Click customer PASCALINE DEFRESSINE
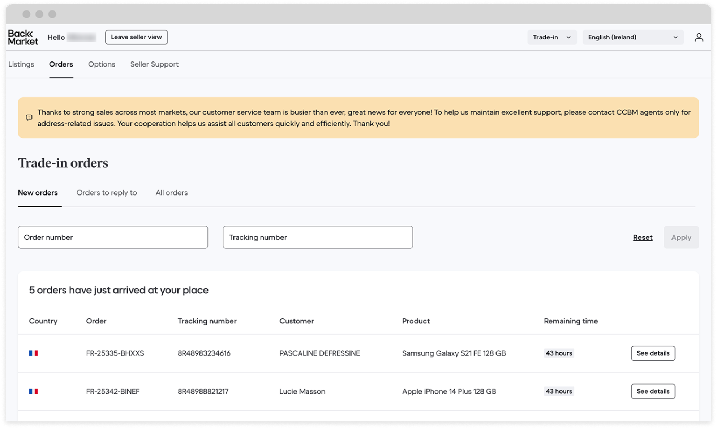 click(x=319, y=353)
